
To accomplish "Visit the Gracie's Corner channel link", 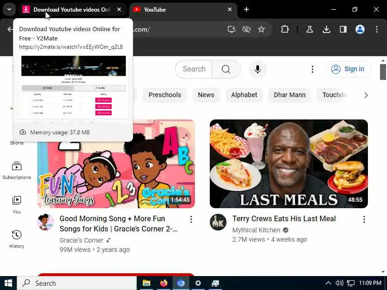I will [x=81, y=240].
